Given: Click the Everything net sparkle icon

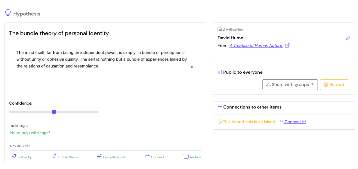Looking at the screenshot, I should 99,156.
